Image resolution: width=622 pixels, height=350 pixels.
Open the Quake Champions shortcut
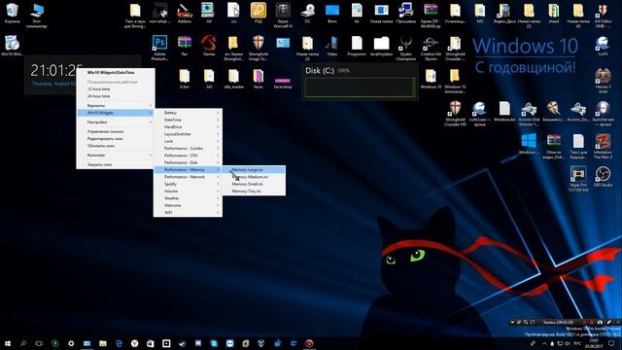(x=406, y=48)
